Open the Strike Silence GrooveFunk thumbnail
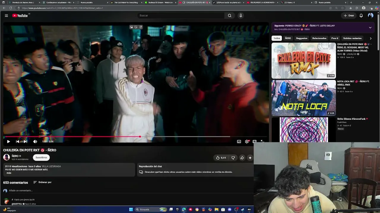This screenshot has width=380, height=213. 303,130
